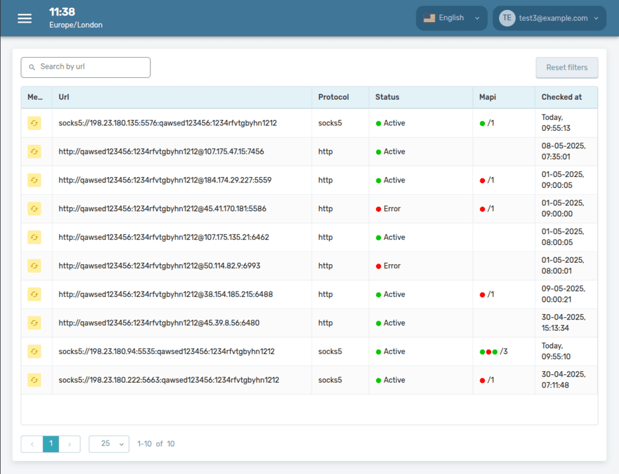619x474 pixels.
Task: Sort by the Status column header
Action: pos(387,97)
